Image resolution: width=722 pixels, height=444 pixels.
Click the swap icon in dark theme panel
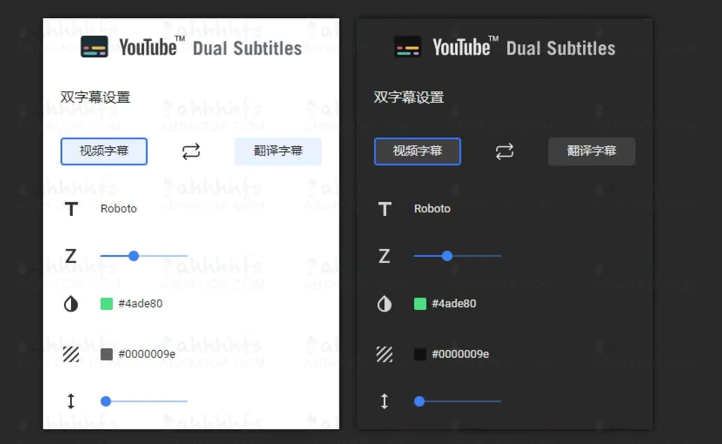(x=504, y=151)
